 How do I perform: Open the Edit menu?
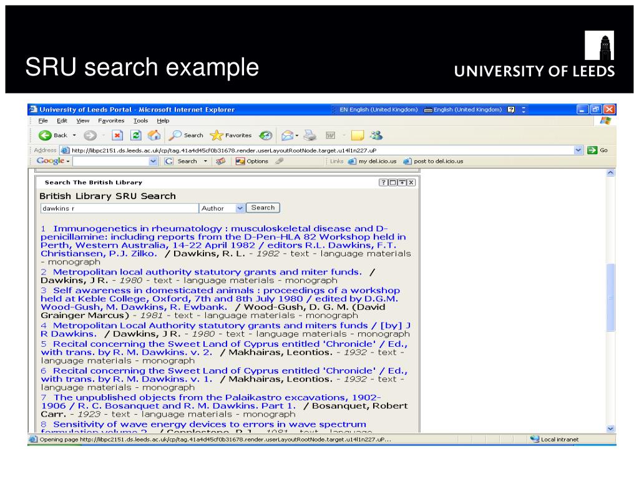point(62,120)
